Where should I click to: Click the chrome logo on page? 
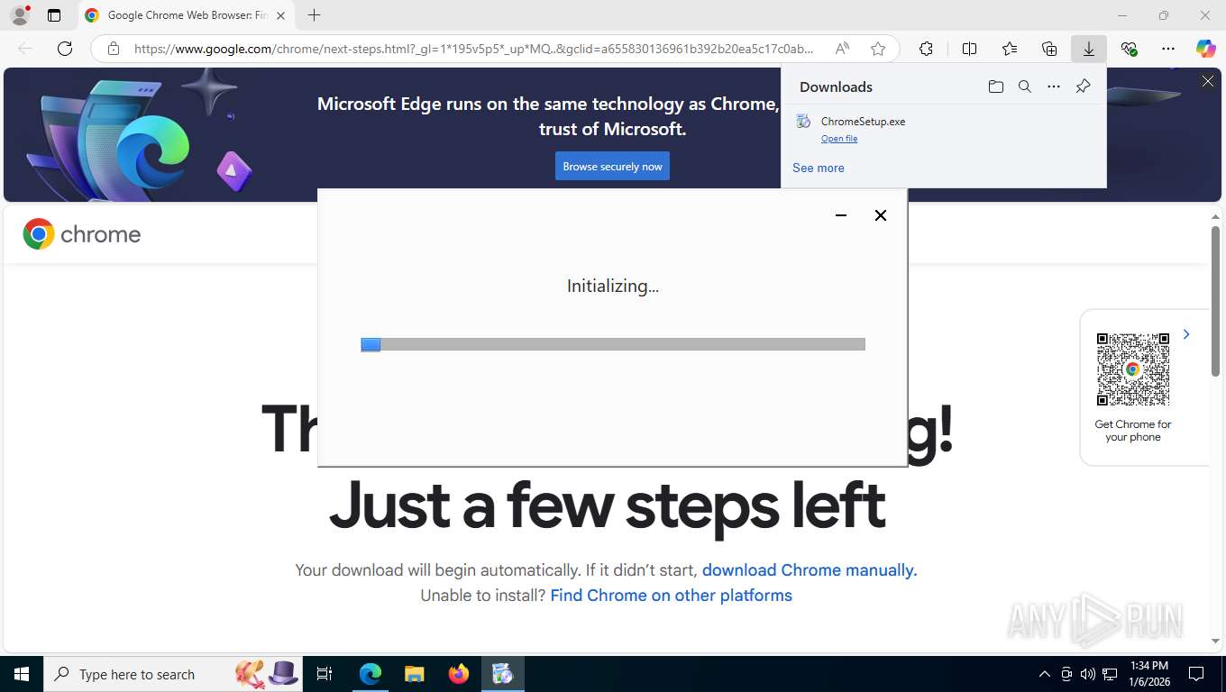(82, 234)
